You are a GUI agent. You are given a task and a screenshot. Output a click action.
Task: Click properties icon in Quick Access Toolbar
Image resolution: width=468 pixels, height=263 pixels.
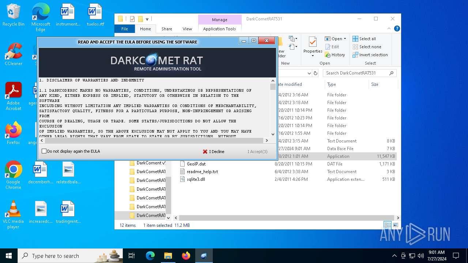(132, 19)
